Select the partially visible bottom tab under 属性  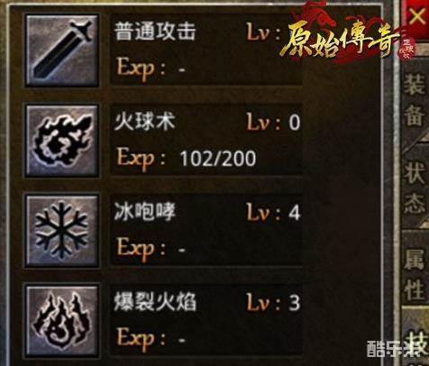coord(416,341)
